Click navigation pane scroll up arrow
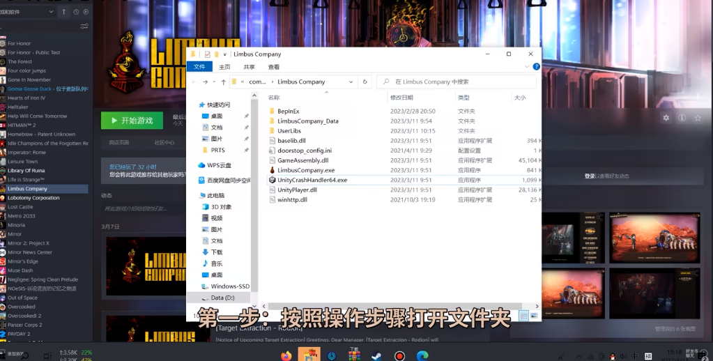This screenshot has width=713, height=361. click(x=254, y=96)
